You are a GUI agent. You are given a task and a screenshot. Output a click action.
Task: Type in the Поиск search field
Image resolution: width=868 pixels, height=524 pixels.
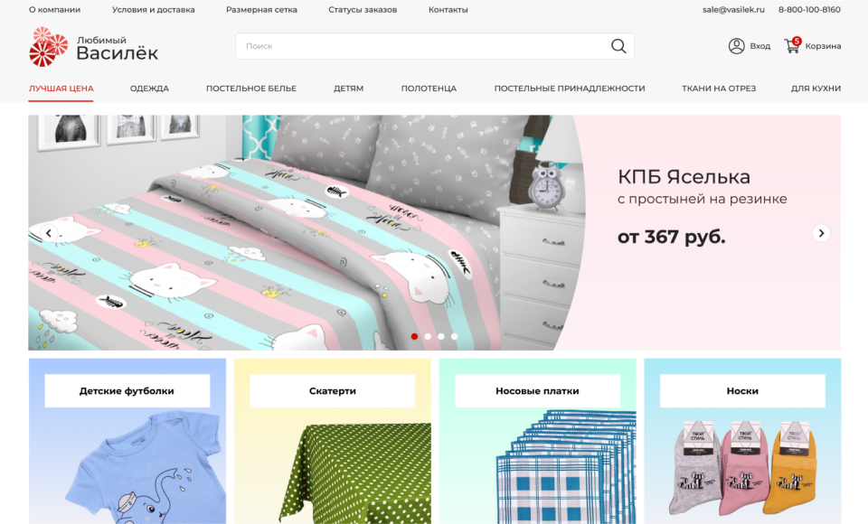(x=420, y=46)
